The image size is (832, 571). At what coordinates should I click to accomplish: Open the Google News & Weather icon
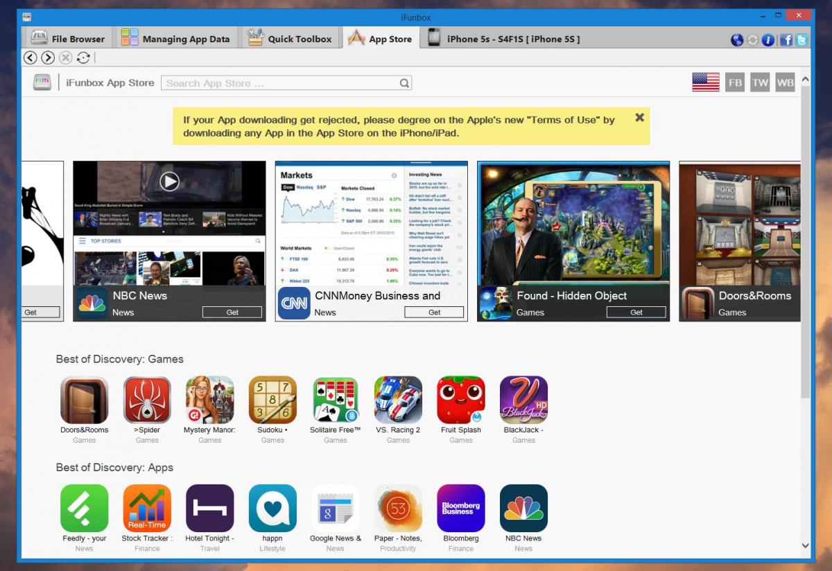(336, 508)
